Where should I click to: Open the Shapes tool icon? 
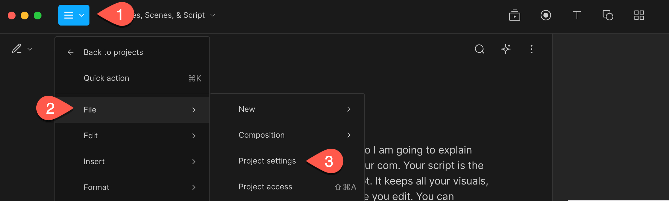tap(608, 15)
